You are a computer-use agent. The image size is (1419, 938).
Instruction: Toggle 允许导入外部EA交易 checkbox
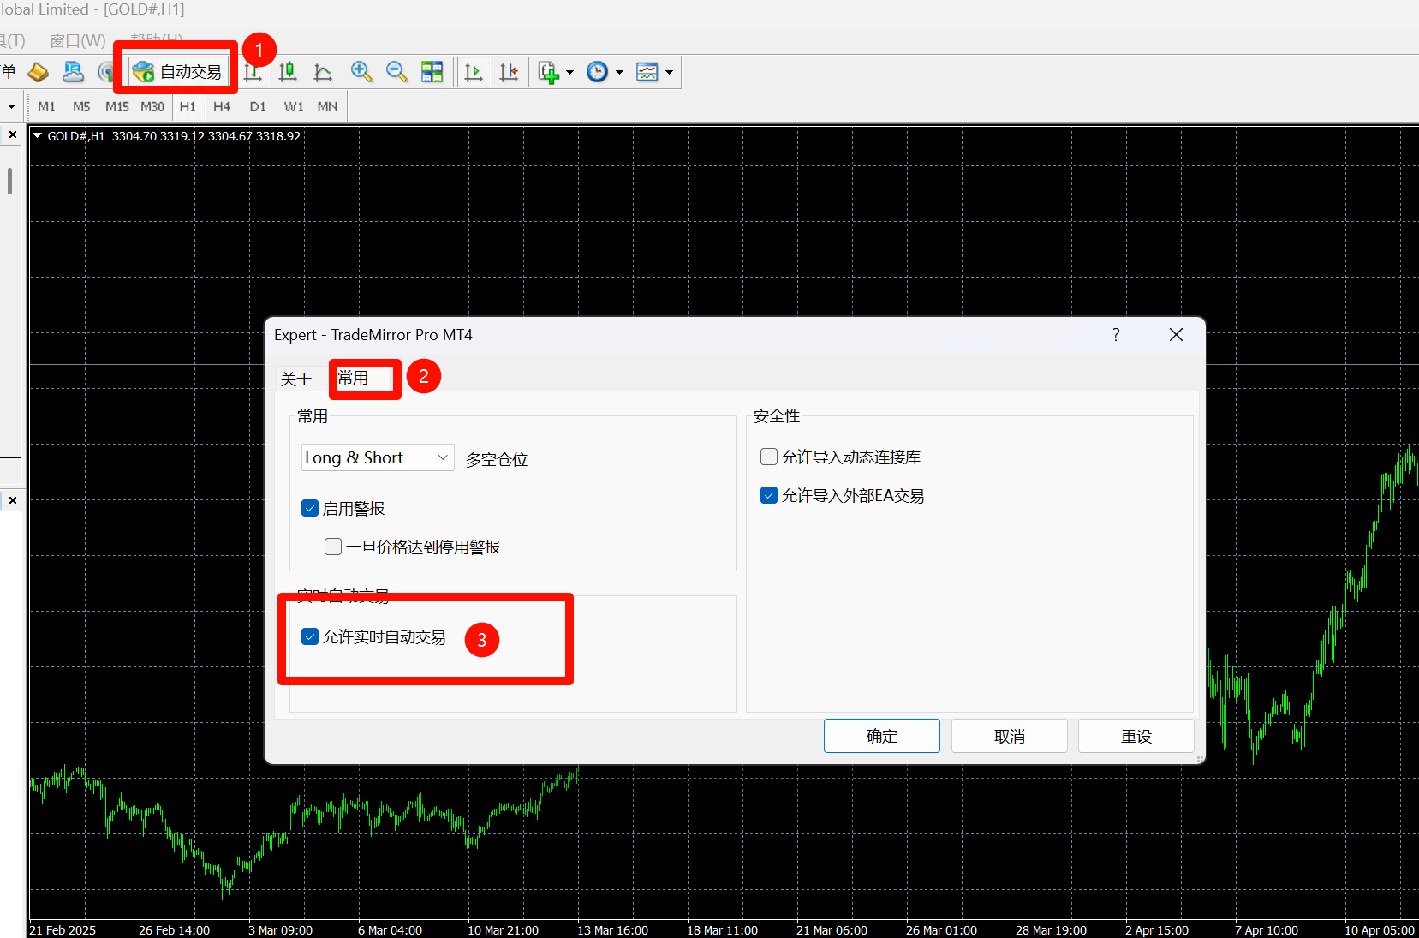(769, 495)
